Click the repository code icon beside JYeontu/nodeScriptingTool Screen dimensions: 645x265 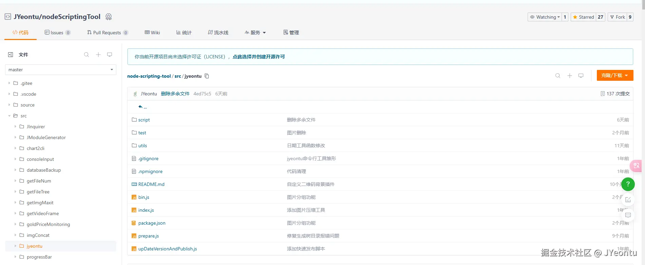pos(8,17)
